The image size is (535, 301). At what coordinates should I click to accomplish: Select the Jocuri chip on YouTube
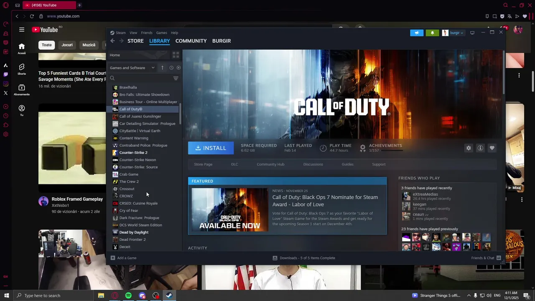tap(67, 45)
